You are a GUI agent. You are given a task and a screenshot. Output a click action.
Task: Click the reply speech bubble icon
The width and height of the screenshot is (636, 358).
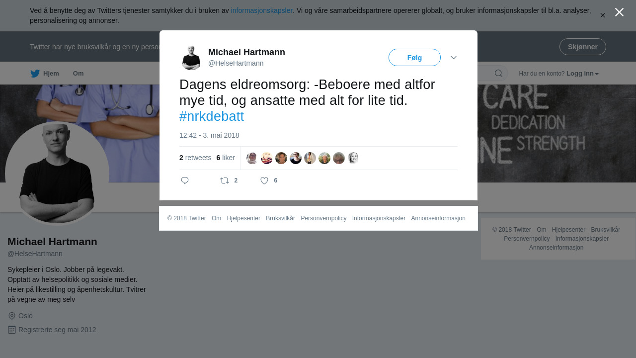pos(185,180)
